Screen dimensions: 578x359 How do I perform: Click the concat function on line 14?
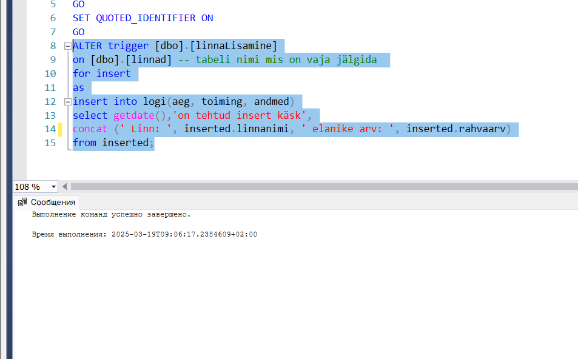pos(90,129)
